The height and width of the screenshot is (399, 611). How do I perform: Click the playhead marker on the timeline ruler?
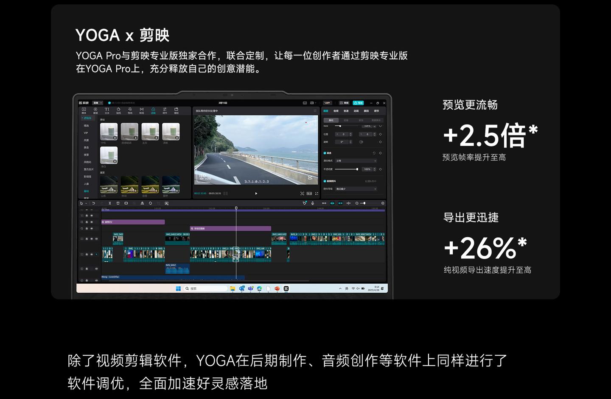click(236, 208)
